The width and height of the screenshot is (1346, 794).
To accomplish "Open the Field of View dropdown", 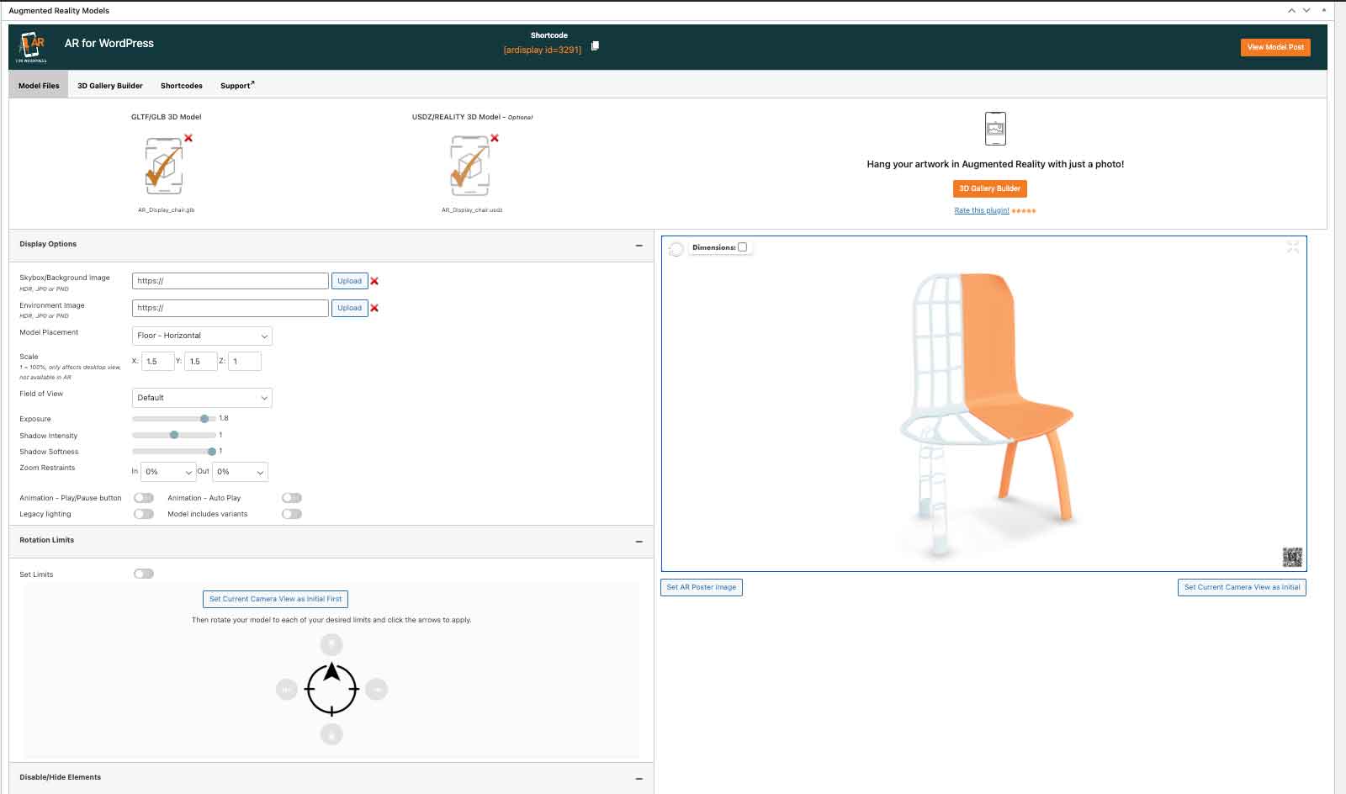I will click(202, 398).
